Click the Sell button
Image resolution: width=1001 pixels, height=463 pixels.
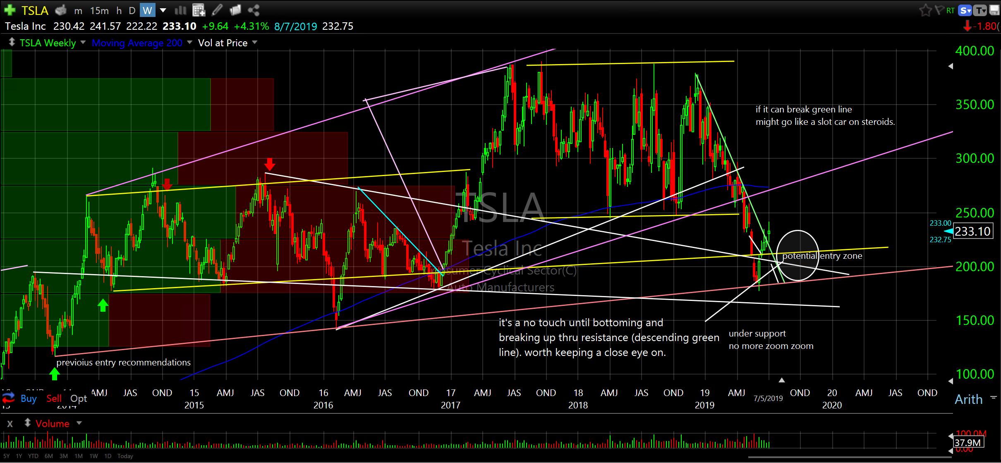point(54,399)
